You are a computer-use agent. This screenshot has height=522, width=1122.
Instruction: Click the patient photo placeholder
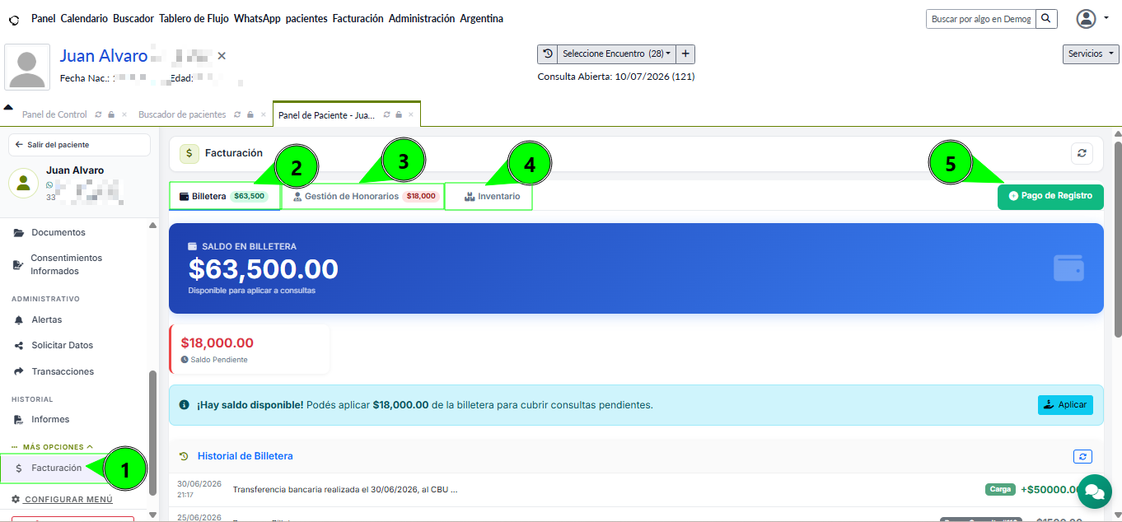point(27,67)
